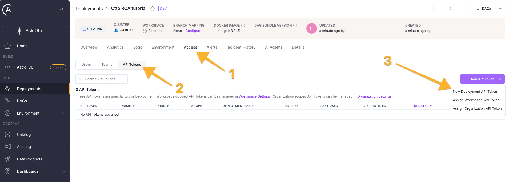This screenshot has width=509, height=182.
Task: Open Catalog in the sidebar
Action: (24, 134)
